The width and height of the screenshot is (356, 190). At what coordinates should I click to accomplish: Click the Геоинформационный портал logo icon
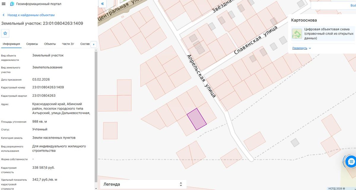click(x=12, y=4)
